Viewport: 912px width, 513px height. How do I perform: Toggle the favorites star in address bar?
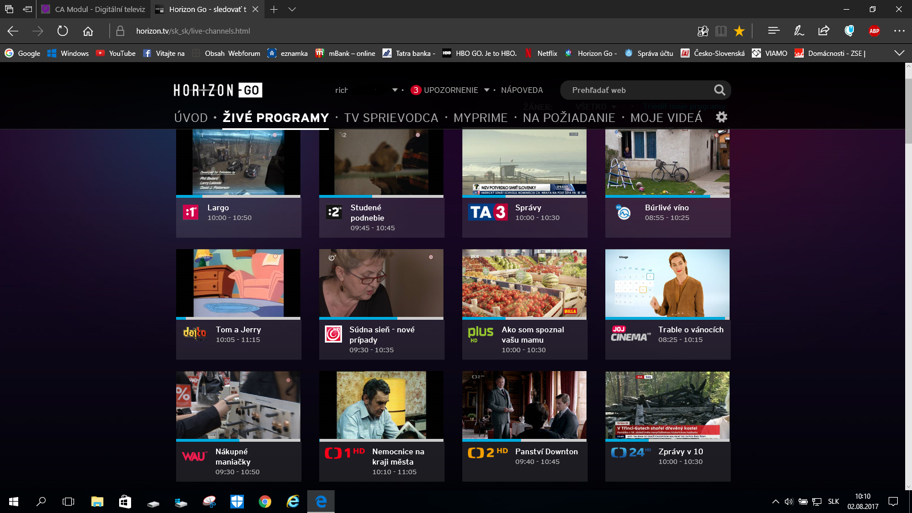point(739,31)
